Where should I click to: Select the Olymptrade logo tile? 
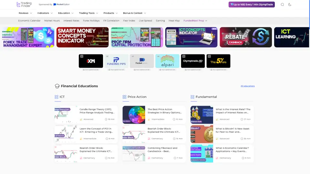(193, 61)
